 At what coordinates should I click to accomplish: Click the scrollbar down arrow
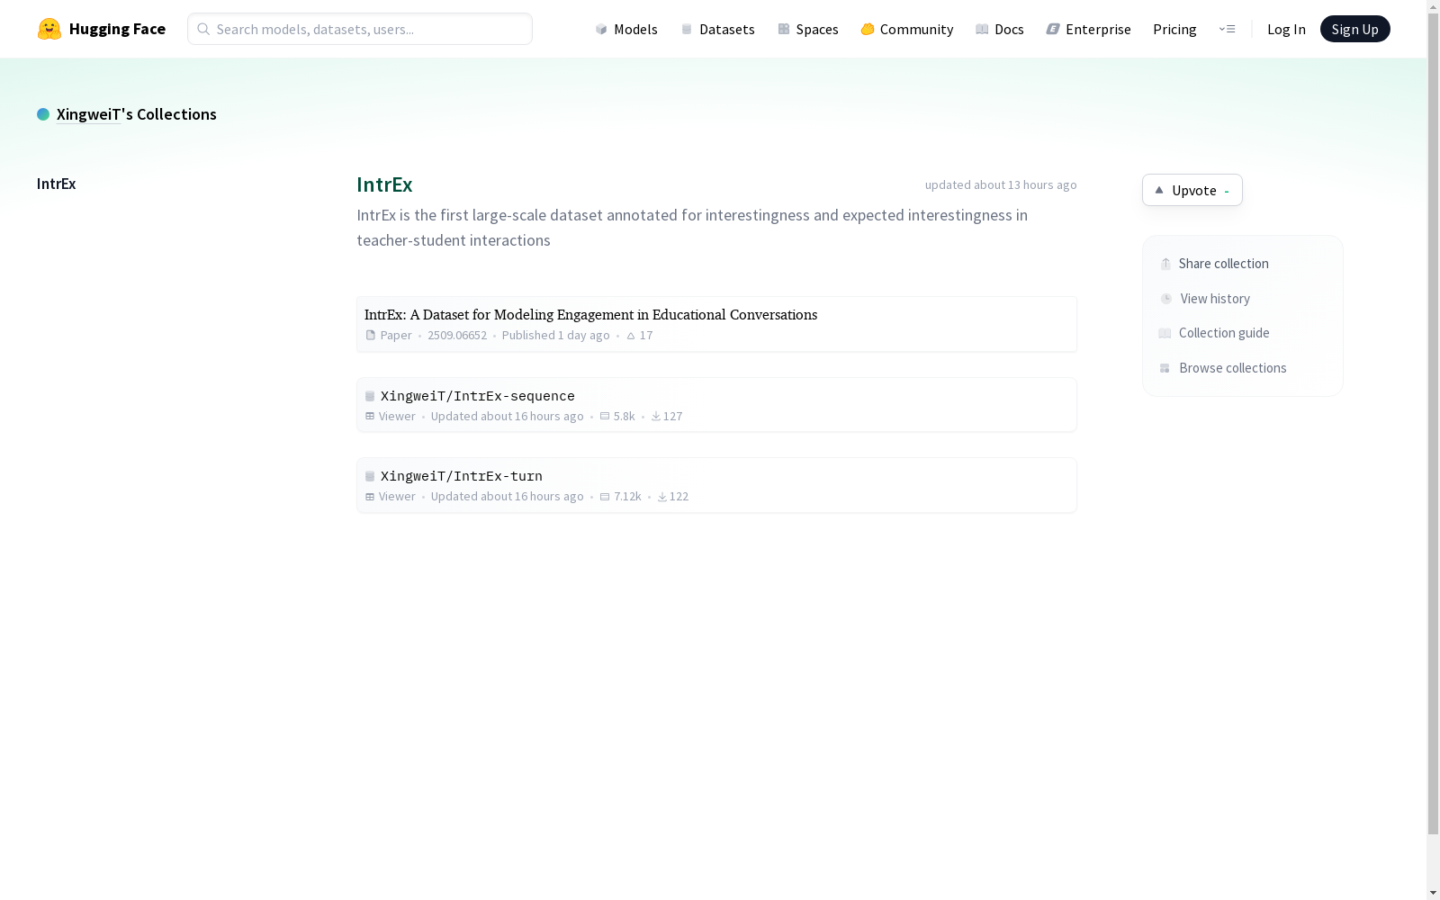1433,893
